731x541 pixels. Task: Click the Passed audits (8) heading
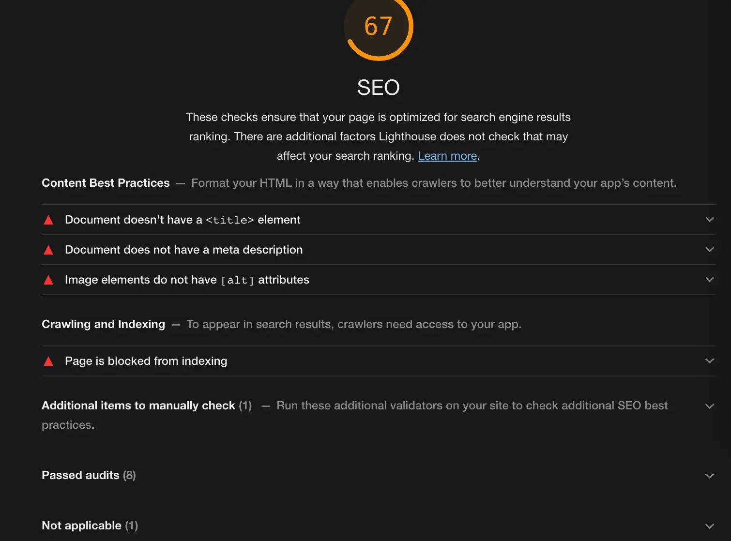(89, 475)
